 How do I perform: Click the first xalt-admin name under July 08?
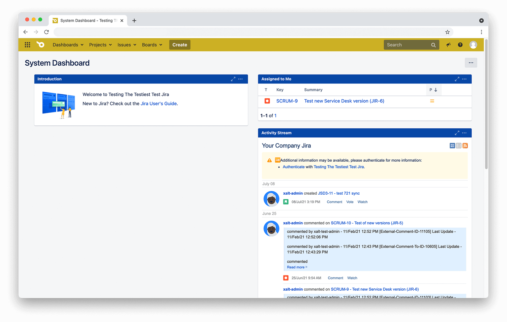293,193
